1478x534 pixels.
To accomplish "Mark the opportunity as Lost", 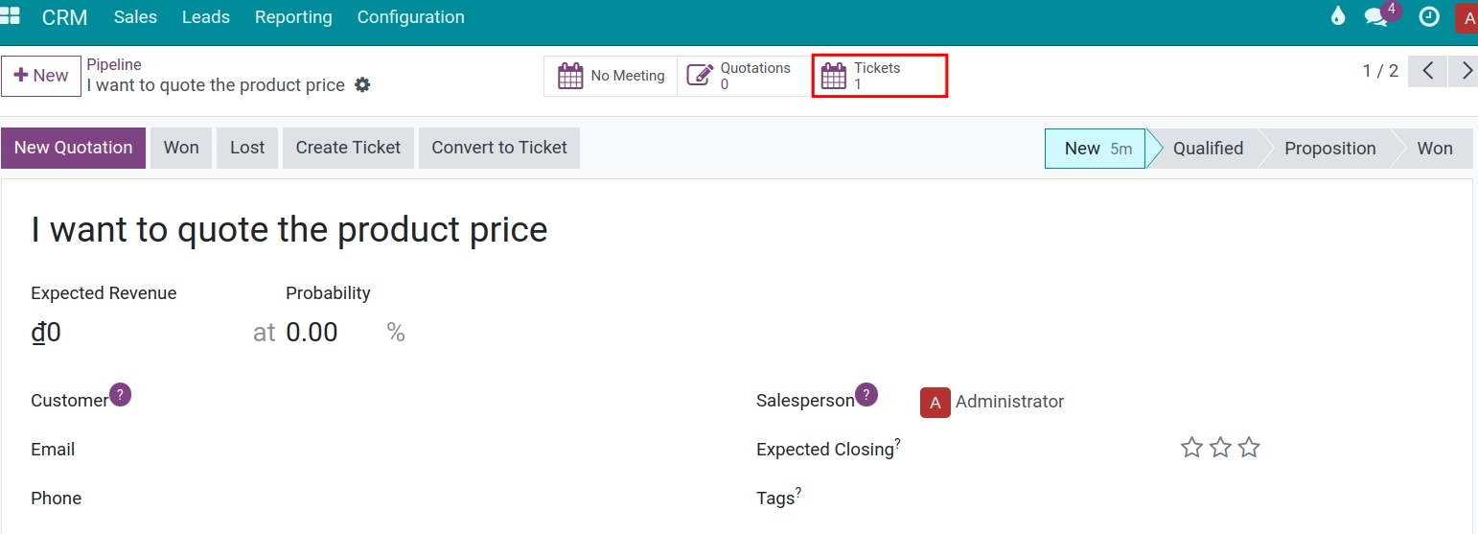I will [247, 148].
